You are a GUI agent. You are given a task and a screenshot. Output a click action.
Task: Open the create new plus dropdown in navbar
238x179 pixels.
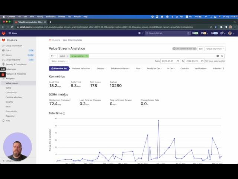point(141,33)
